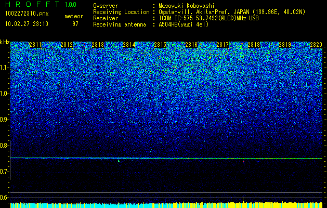Click the 2314 time marker
The height and width of the screenshot is (208, 327).
coord(129,45)
